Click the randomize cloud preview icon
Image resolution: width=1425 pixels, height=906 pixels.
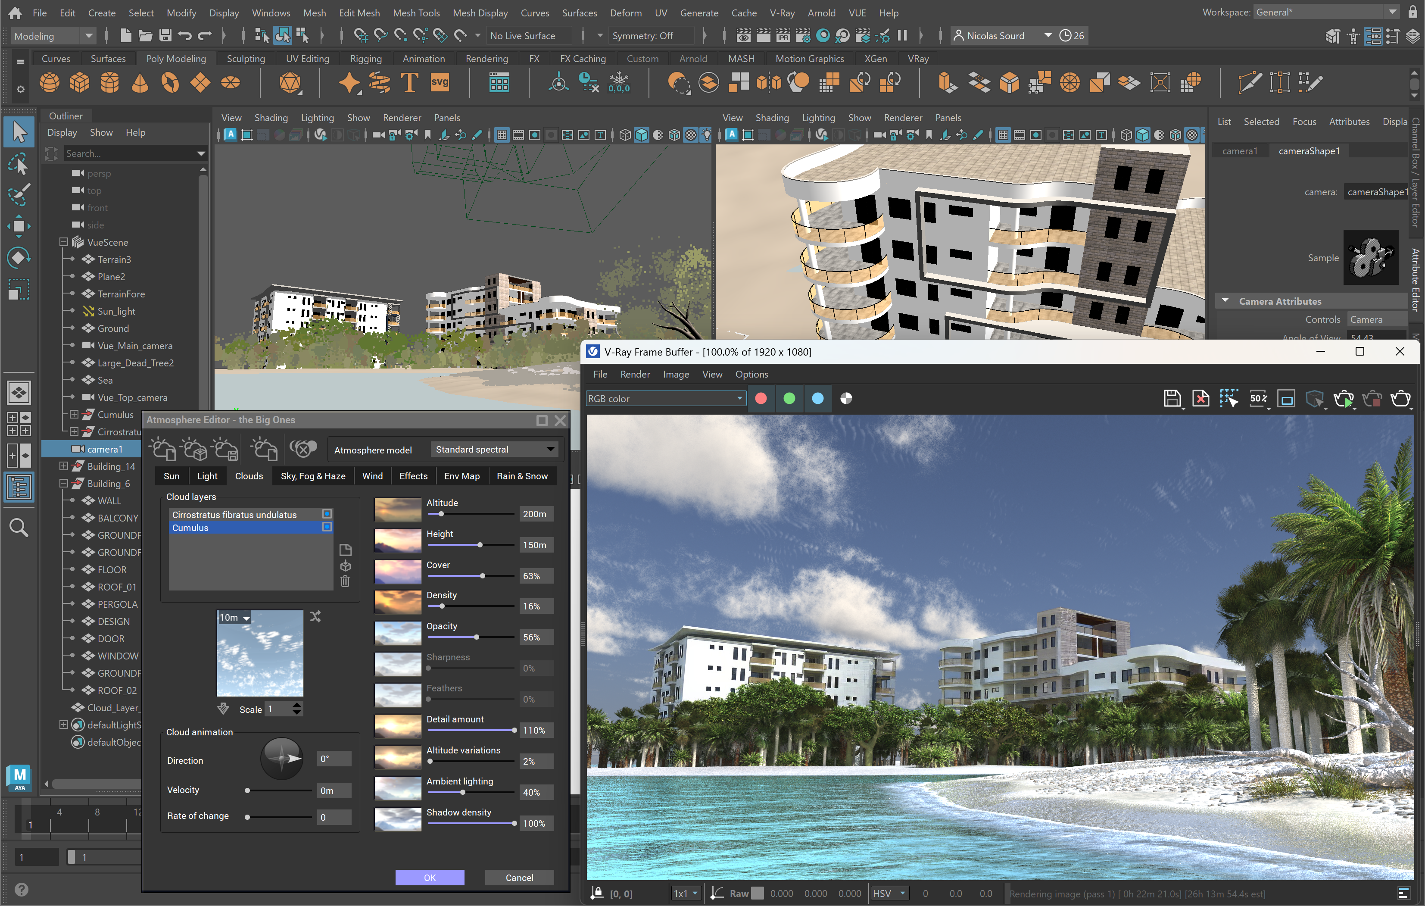tap(315, 617)
